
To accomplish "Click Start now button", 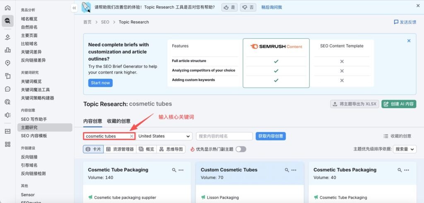I will [100, 83].
